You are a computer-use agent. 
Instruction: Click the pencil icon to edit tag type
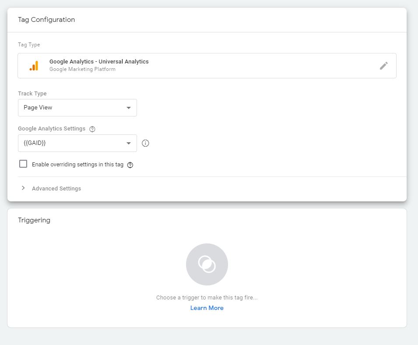point(384,65)
